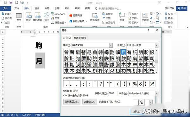
Task: Switch to the 视图 view tab
Action: click(87, 8)
